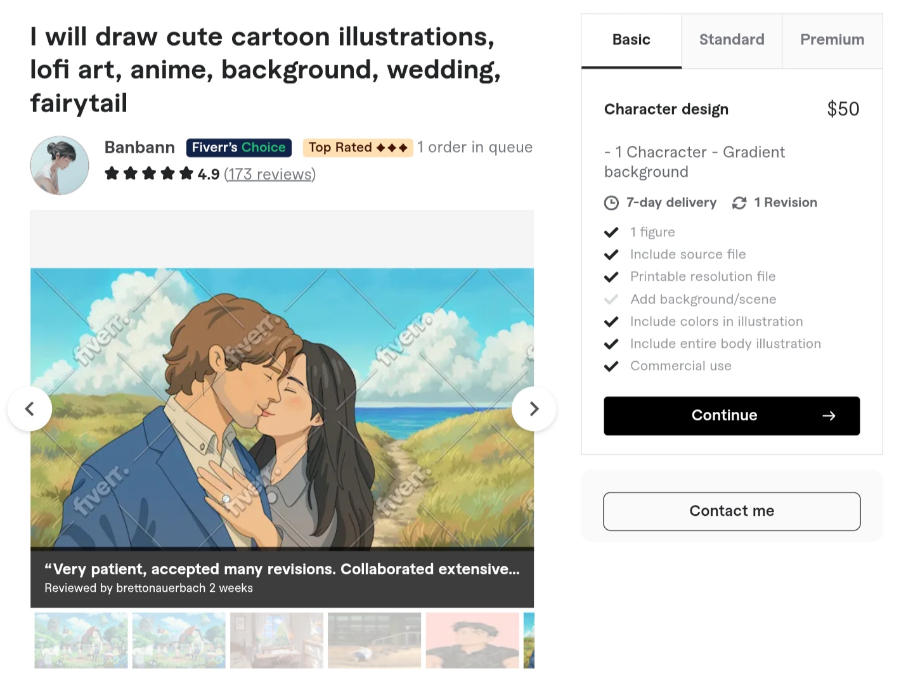The width and height of the screenshot is (913, 692).
Task: Click the Fiverr's Choice badge
Action: [238, 148]
